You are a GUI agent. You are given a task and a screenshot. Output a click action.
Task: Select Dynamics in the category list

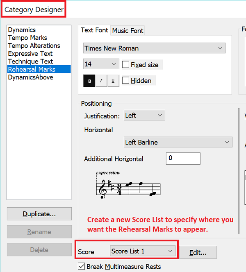[x=22, y=30]
